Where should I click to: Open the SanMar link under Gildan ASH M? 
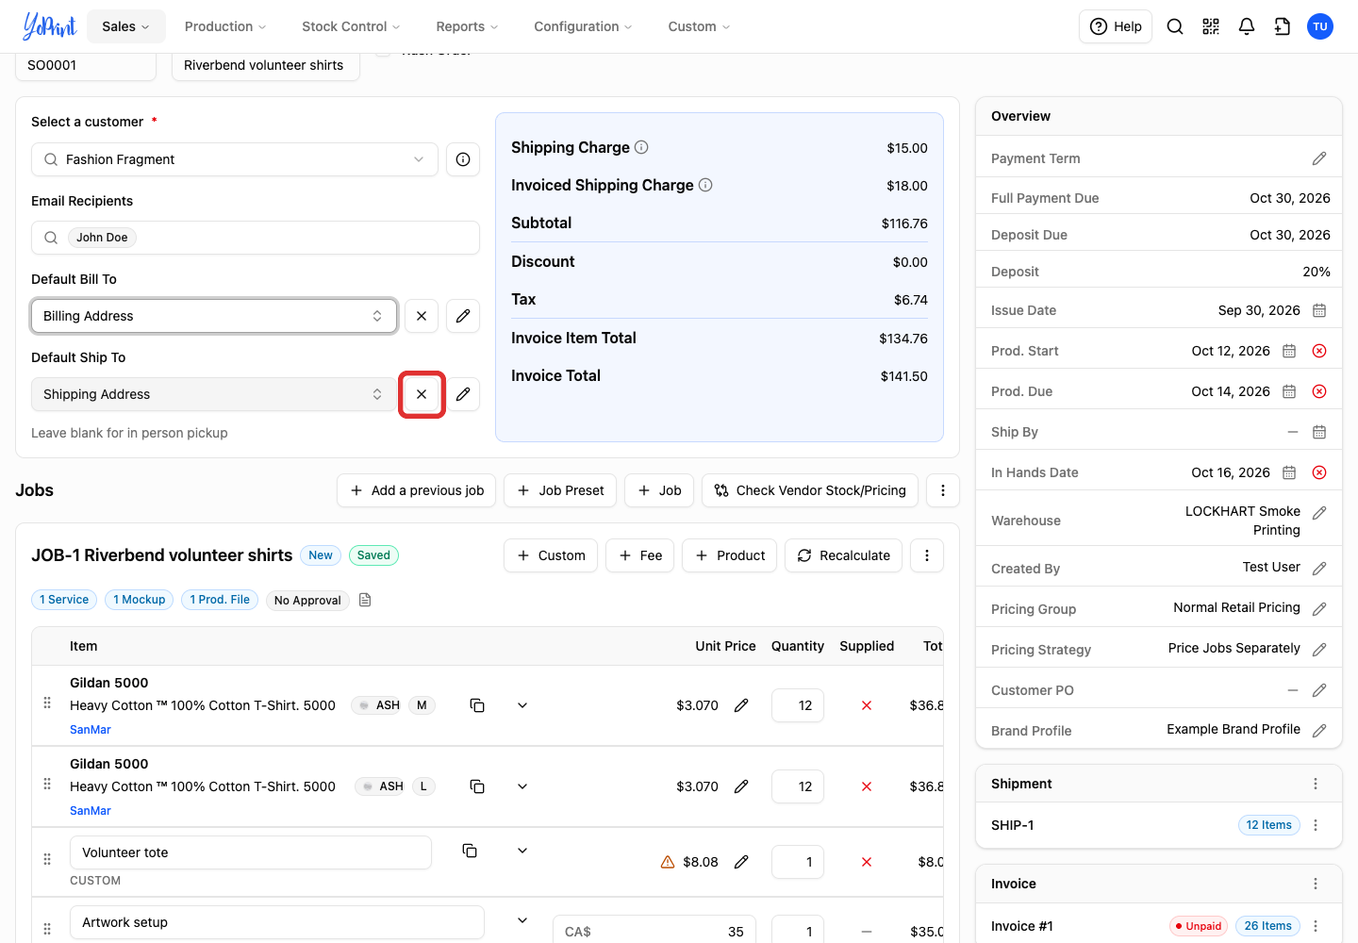coord(91,730)
